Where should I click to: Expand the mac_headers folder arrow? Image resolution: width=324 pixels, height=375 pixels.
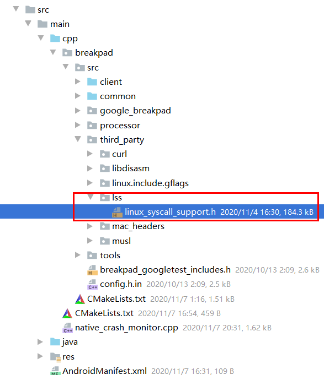coord(90,226)
